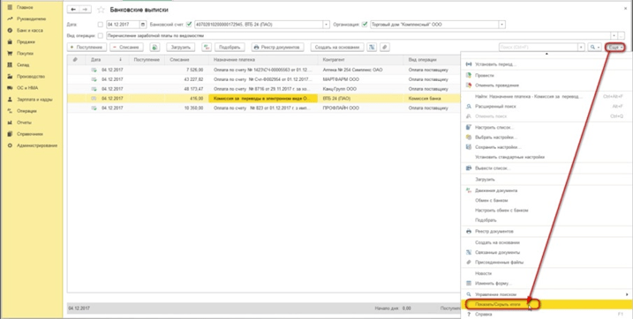Click into the search input field
Viewport: 633px width, 319px height.
tap(539, 47)
